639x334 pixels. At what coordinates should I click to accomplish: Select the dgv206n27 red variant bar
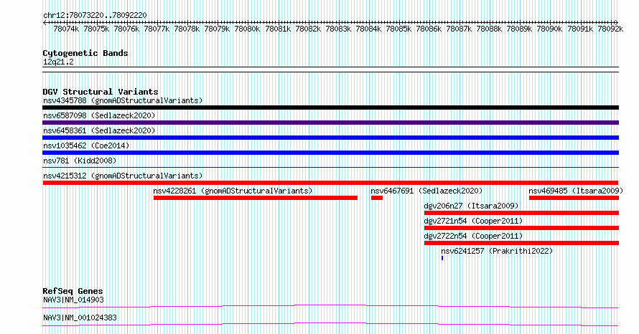pos(522,213)
